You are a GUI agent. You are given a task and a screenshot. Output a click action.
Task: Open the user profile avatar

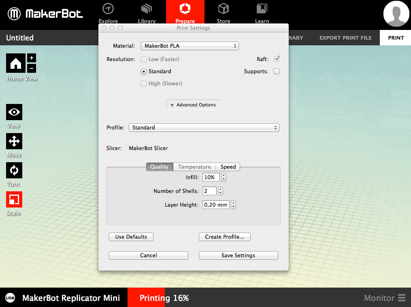(x=396, y=14)
